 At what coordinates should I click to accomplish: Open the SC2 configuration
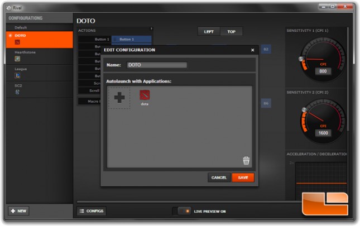tap(40, 90)
